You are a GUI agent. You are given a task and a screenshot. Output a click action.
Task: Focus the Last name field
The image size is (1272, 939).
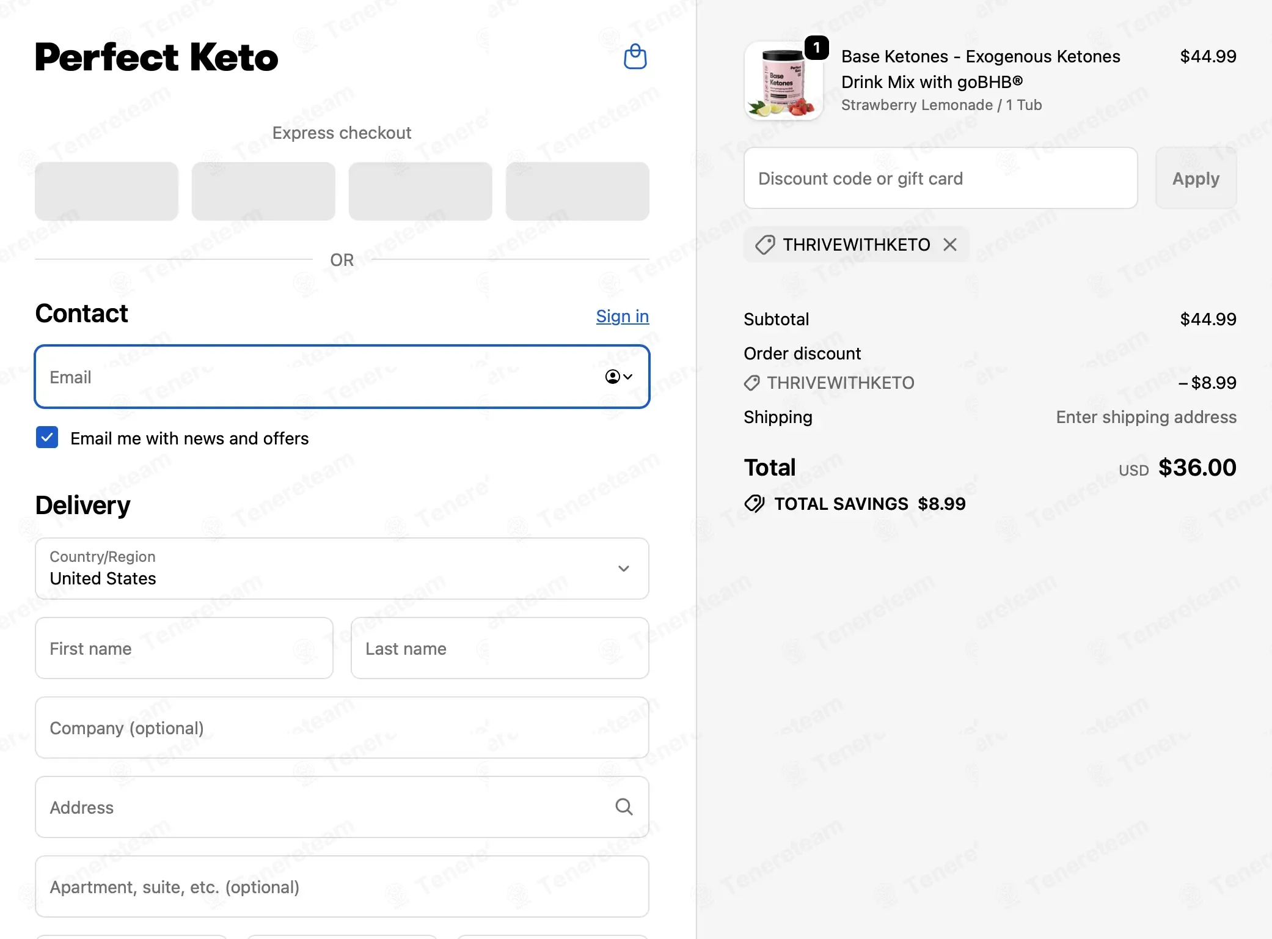(x=500, y=648)
